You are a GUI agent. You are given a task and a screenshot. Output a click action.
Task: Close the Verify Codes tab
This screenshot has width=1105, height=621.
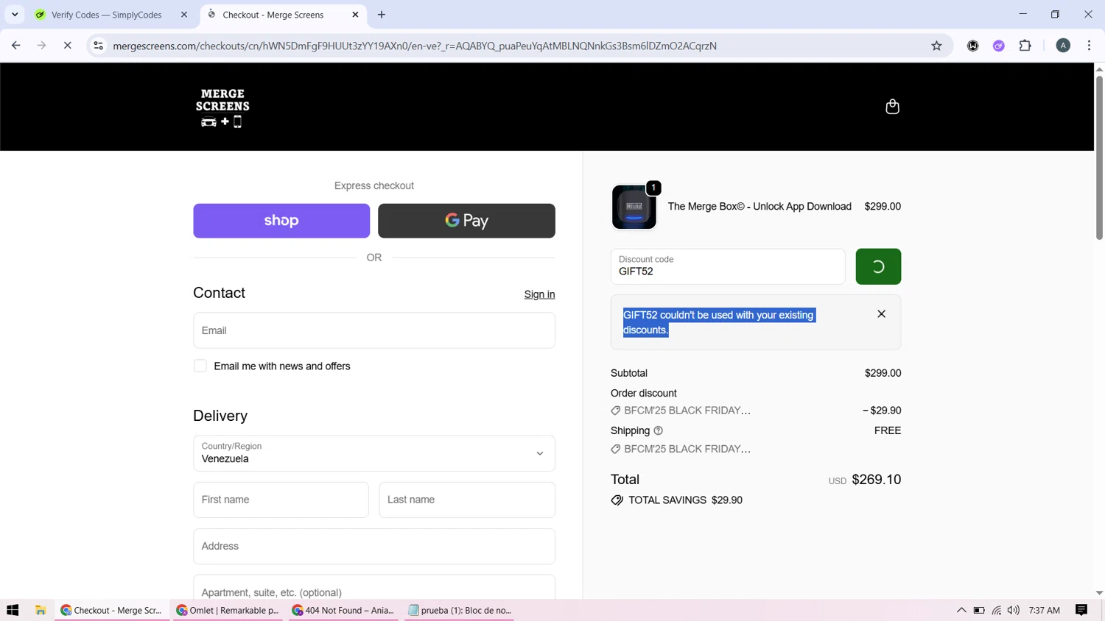[x=184, y=15]
